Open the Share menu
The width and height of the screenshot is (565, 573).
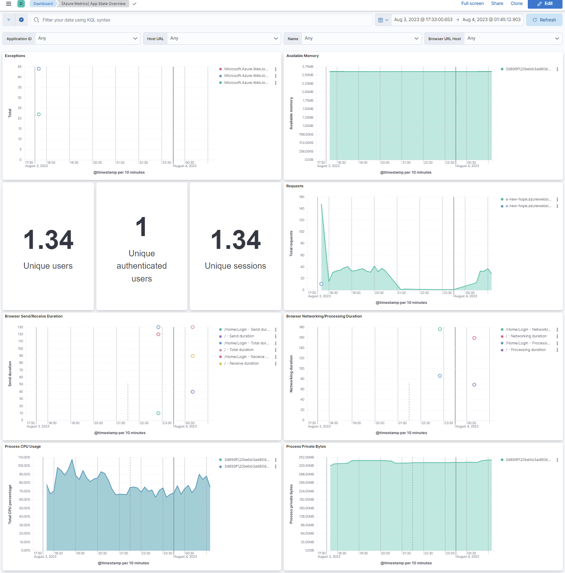click(497, 3)
